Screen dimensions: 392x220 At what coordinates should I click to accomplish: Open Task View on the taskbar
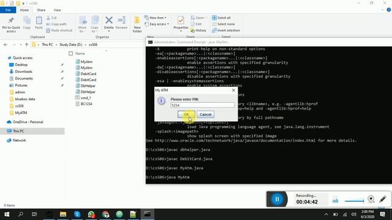[x=34, y=215]
